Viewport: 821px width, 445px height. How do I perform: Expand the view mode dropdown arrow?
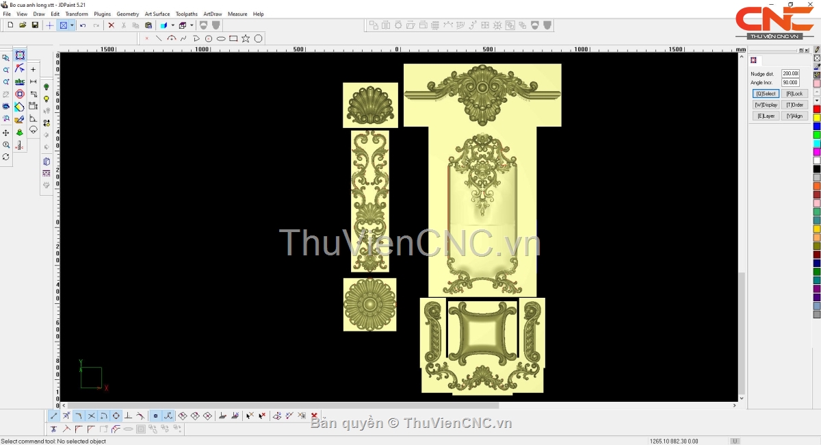click(x=72, y=25)
